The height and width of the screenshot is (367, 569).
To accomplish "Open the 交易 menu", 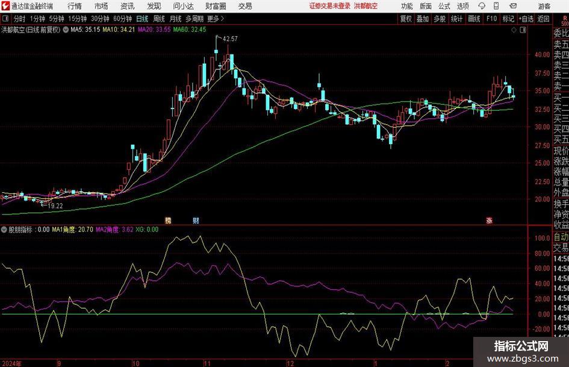I will coord(245,6).
